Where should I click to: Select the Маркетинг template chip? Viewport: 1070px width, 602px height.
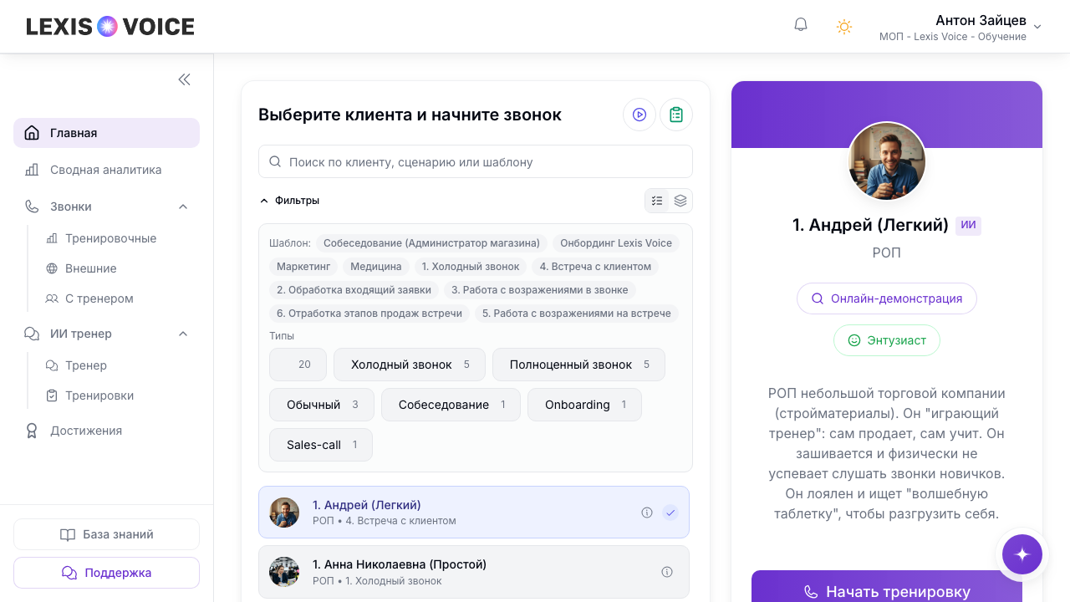[x=303, y=267]
